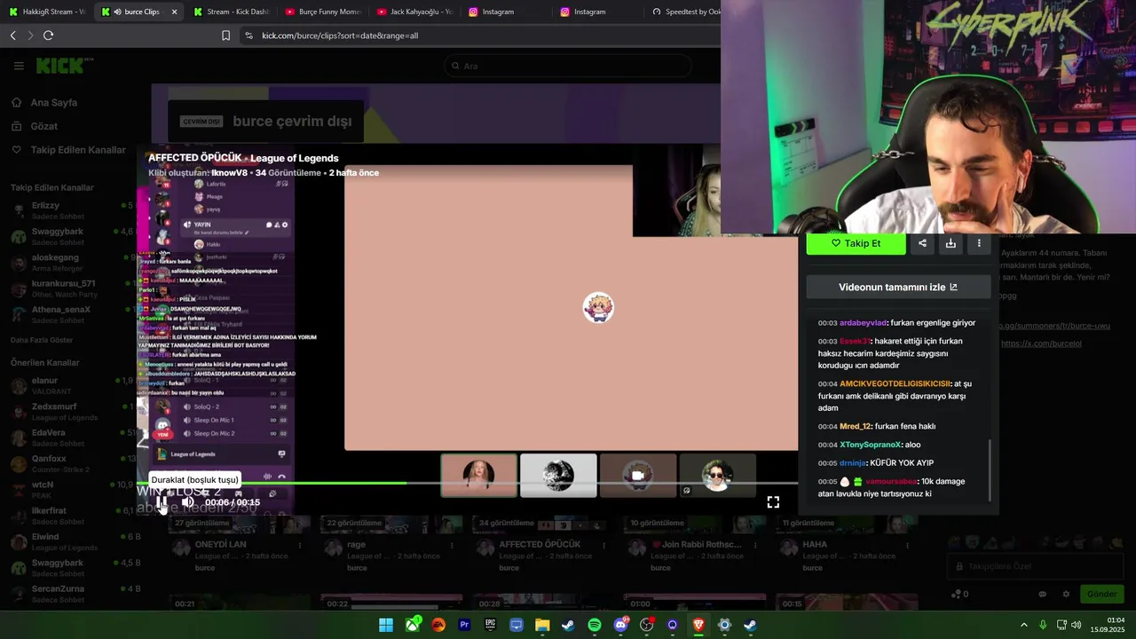Open Videonun tamamını izle link

pos(898,287)
